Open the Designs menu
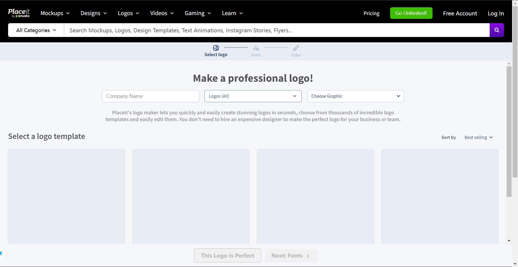518x267 pixels. [x=94, y=13]
